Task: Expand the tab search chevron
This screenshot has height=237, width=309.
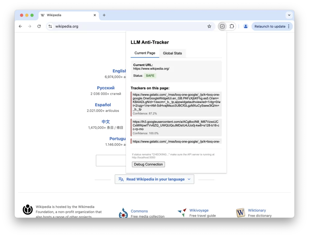Action: [289, 15]
